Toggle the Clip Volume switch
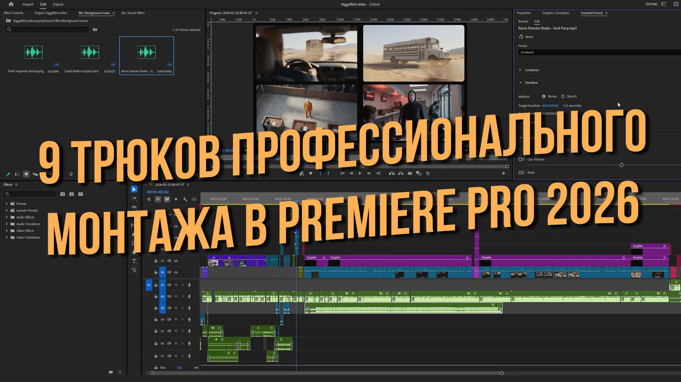Screen dimensions: 681x382 (521, 159)
